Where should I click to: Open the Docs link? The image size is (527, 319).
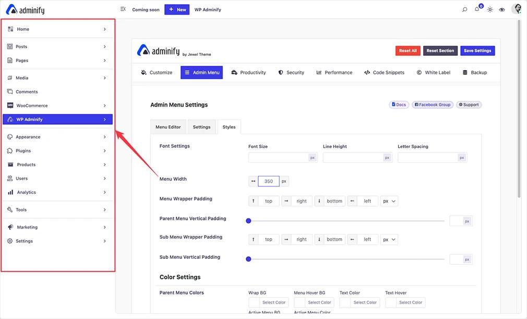point(399,104)
